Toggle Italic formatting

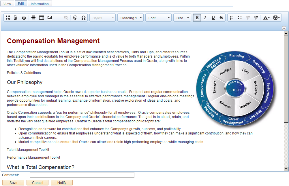click(x=205, y=18)
